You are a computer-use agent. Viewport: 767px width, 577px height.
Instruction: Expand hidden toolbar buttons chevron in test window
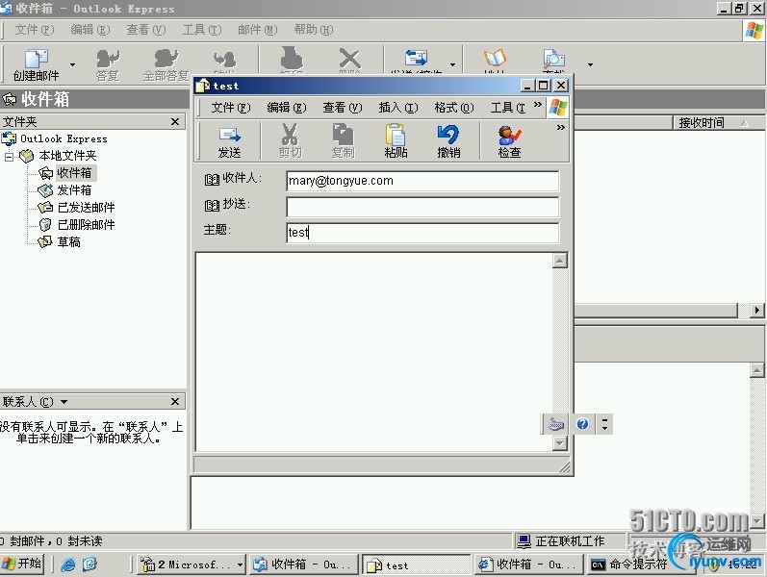click(x=561, y=128)
